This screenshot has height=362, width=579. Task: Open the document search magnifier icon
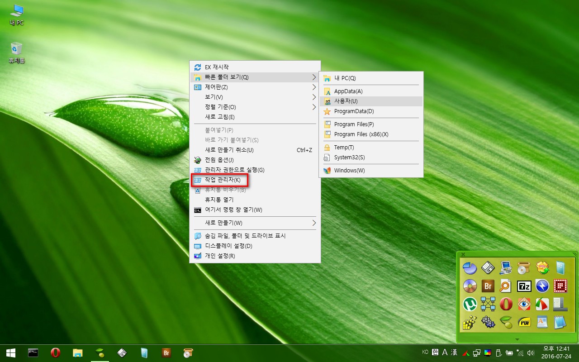506,286
